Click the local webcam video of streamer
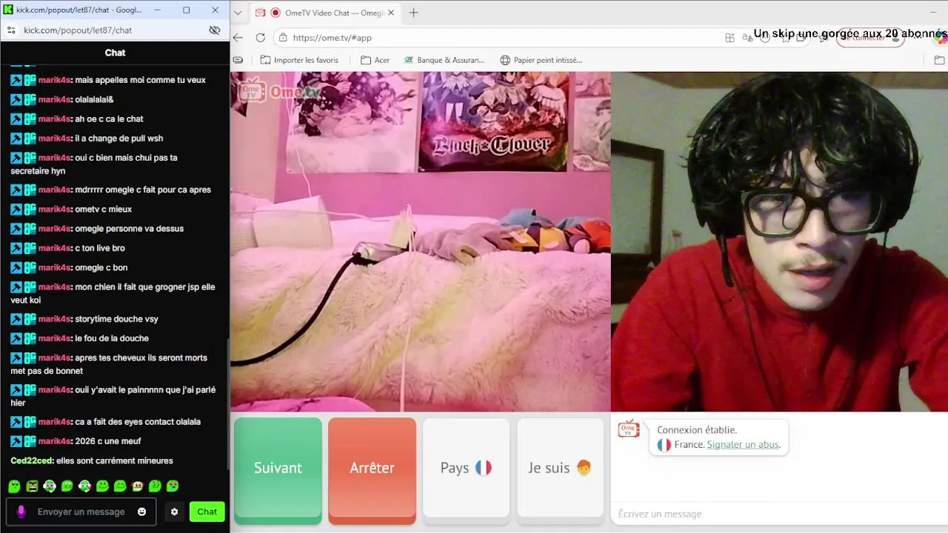Image resolution: width=948 pixels, height=533 pixels. 779,241
